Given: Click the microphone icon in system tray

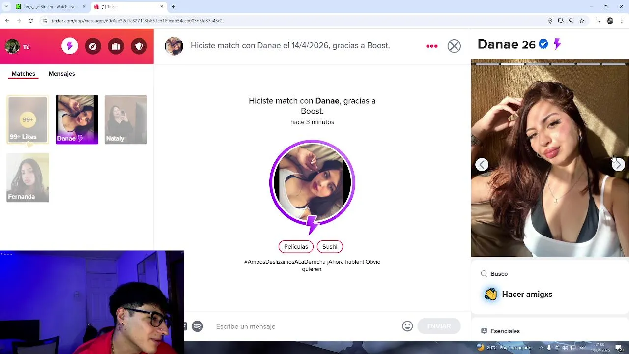Looking at the screenshot, I should point(549,348).
